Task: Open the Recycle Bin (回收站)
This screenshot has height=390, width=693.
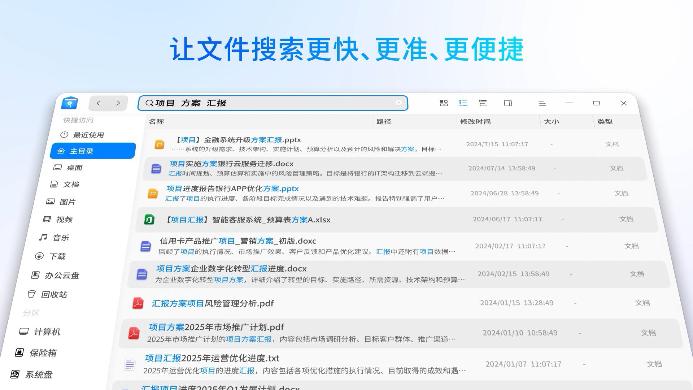Action: pyautogui.click(x=54, y=295)
